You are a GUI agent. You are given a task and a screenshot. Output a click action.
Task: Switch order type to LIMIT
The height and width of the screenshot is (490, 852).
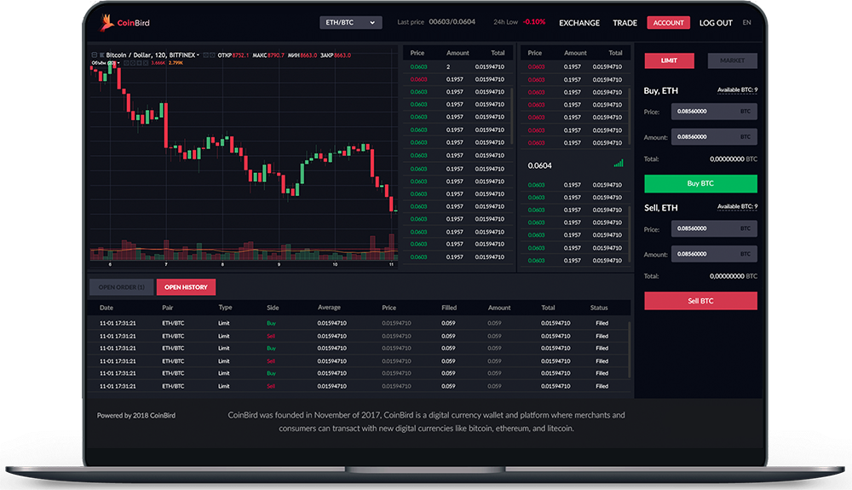click(x=669, y=61)
